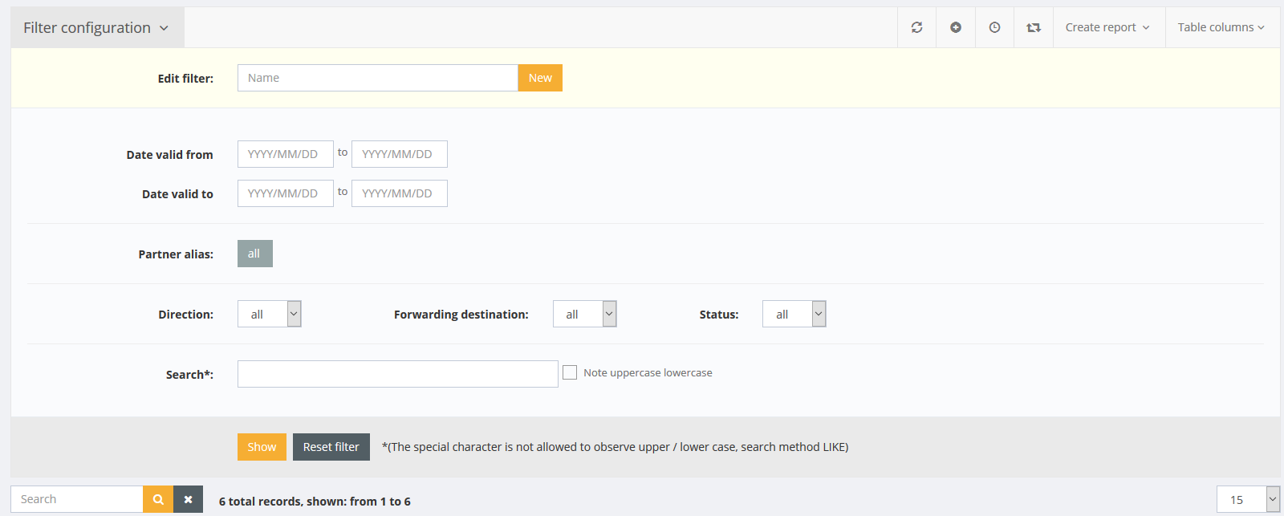
Task: Click the refresh icon in the toolbar
Action: click(916, 27)
